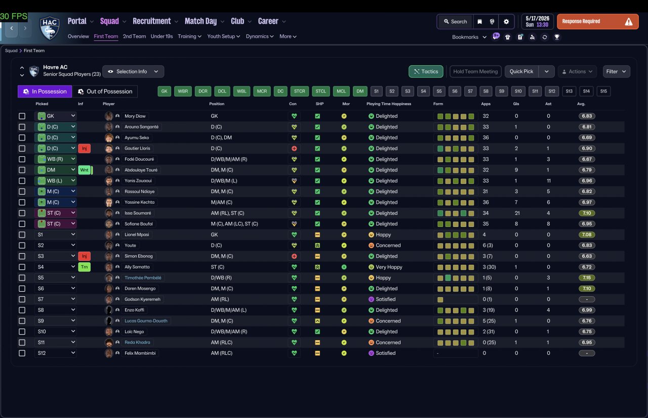
Task: Switch to the Under 19s tab
Action: coord(162,36)
